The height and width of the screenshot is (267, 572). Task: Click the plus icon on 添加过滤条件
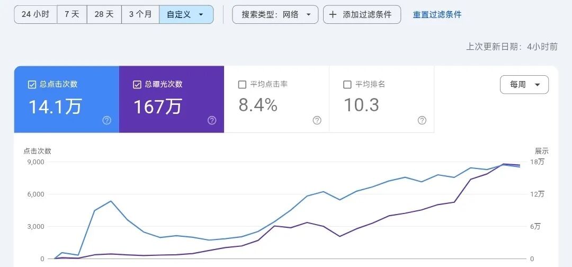[332, 15]
